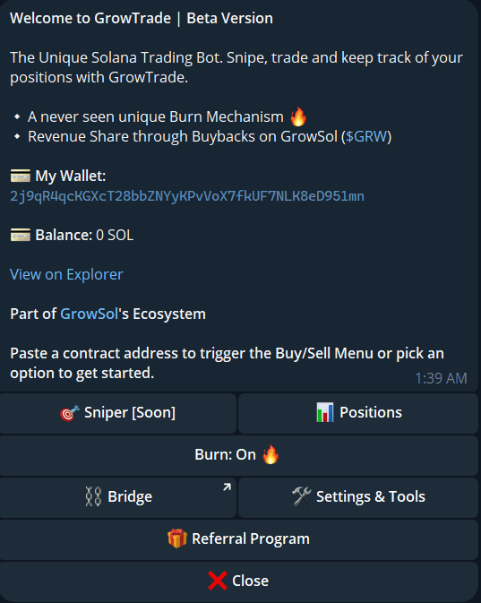Toggle the Burn: On button

point(239,455)
